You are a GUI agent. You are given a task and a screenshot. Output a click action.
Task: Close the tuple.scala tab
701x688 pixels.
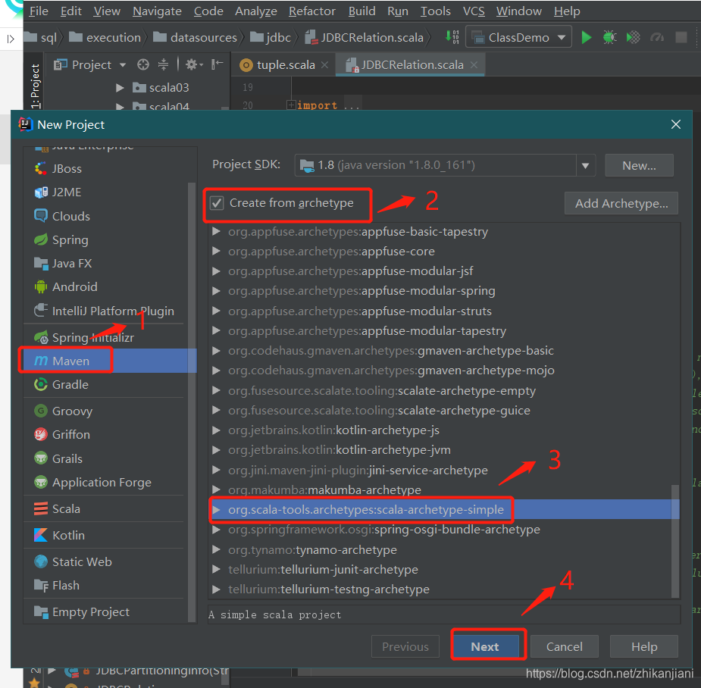324,65
